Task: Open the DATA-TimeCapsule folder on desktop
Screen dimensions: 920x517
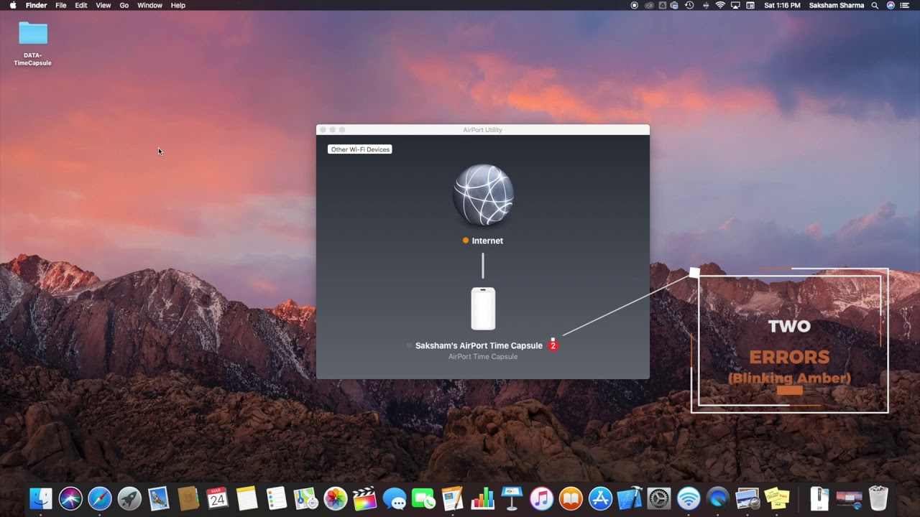Action: click(x=32, y=43)
